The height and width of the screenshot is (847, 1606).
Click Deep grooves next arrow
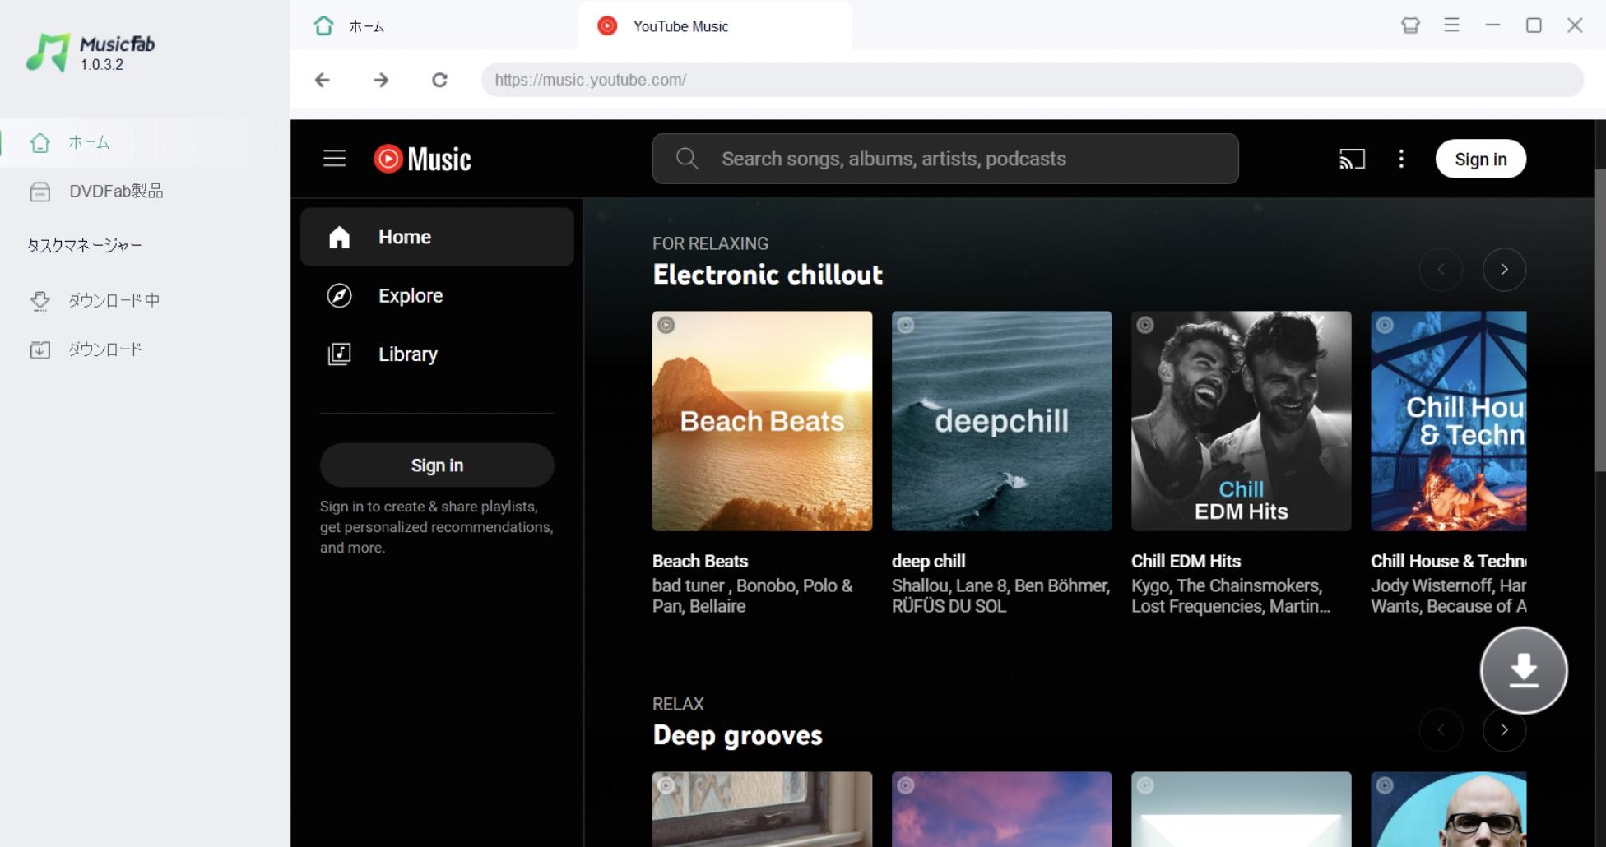click(1504, 730)
